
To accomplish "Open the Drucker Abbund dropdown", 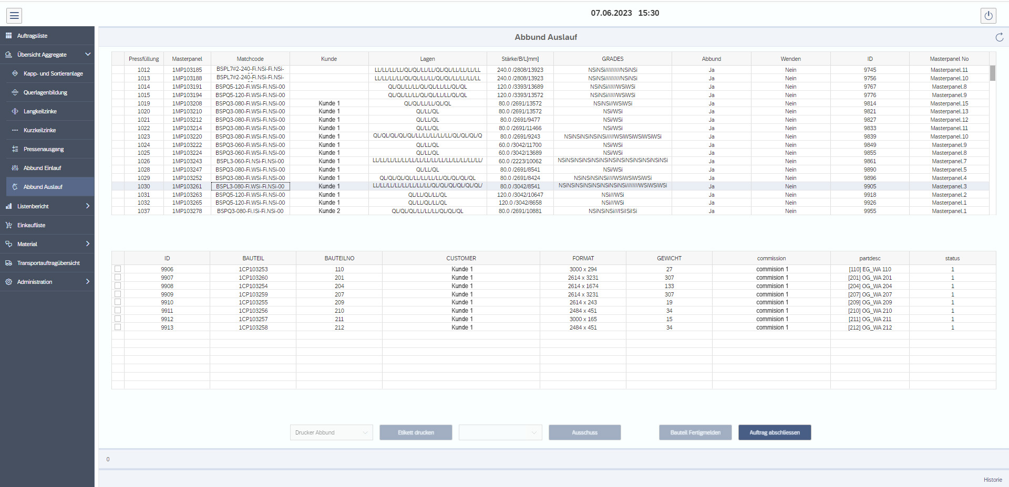I will tap(331, 432).
